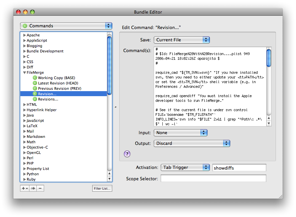The image size is (296, 217).
Task: Expand the JavaScript bundle folder
Action: pyautogui.click(x=24, y=121)
